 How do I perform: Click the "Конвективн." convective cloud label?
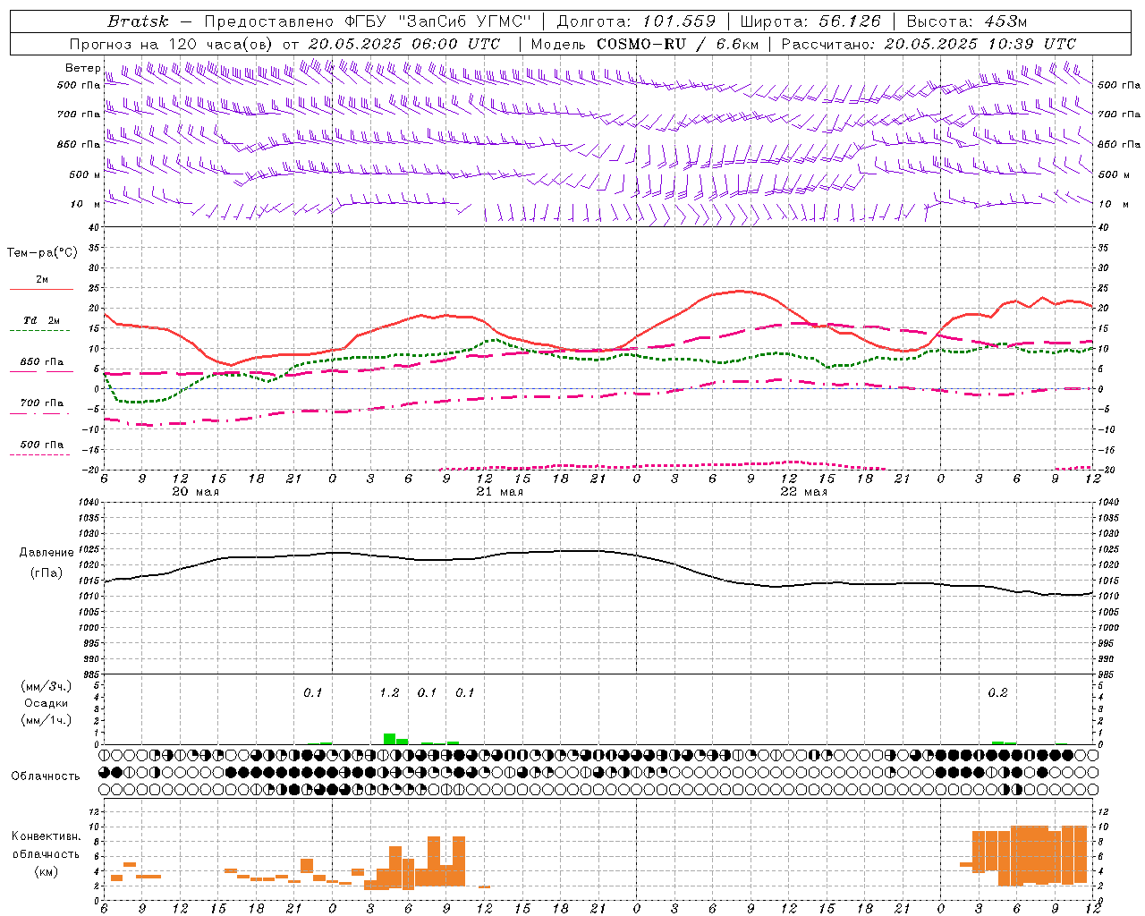click(x=46, y=836)
